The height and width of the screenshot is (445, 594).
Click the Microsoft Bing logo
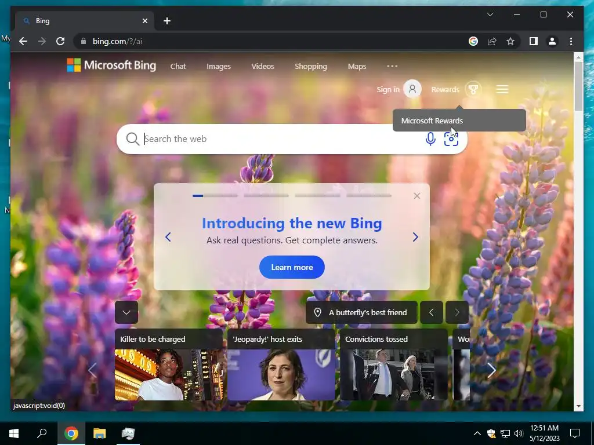111,65
